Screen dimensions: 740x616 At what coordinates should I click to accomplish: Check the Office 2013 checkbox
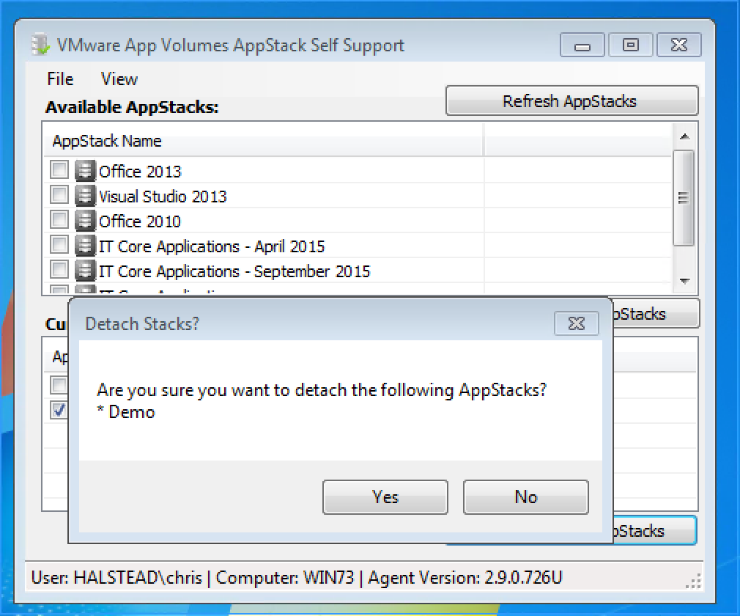[x=59, y=171]
